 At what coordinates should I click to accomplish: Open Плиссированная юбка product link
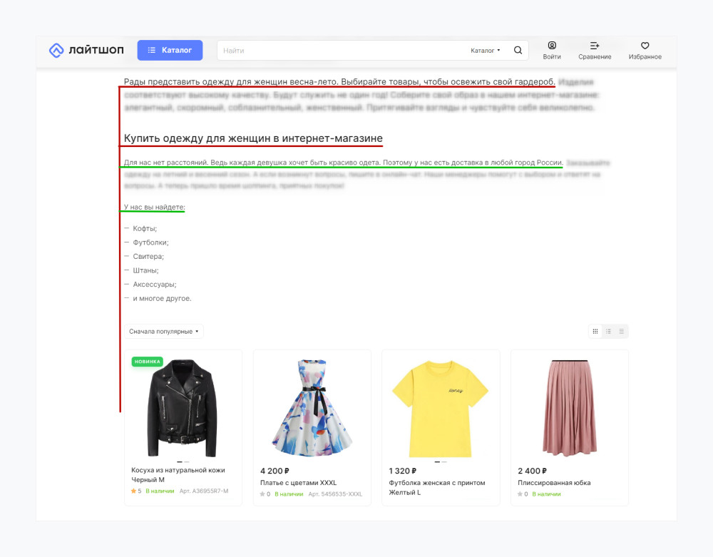pos(554,483)
